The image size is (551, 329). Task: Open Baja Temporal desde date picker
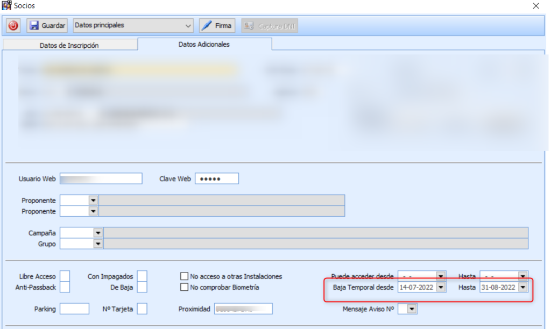pyautogui.click(x=441, y=287)
